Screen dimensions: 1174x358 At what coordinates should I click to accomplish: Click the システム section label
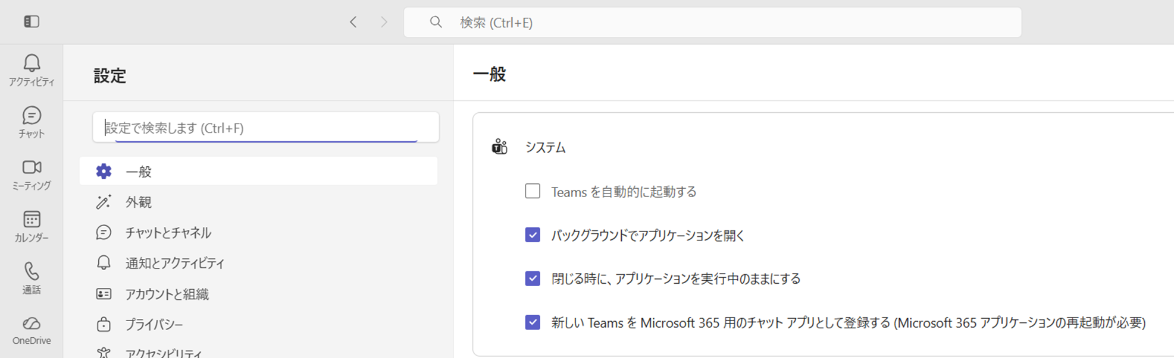(x=545, y=147)
